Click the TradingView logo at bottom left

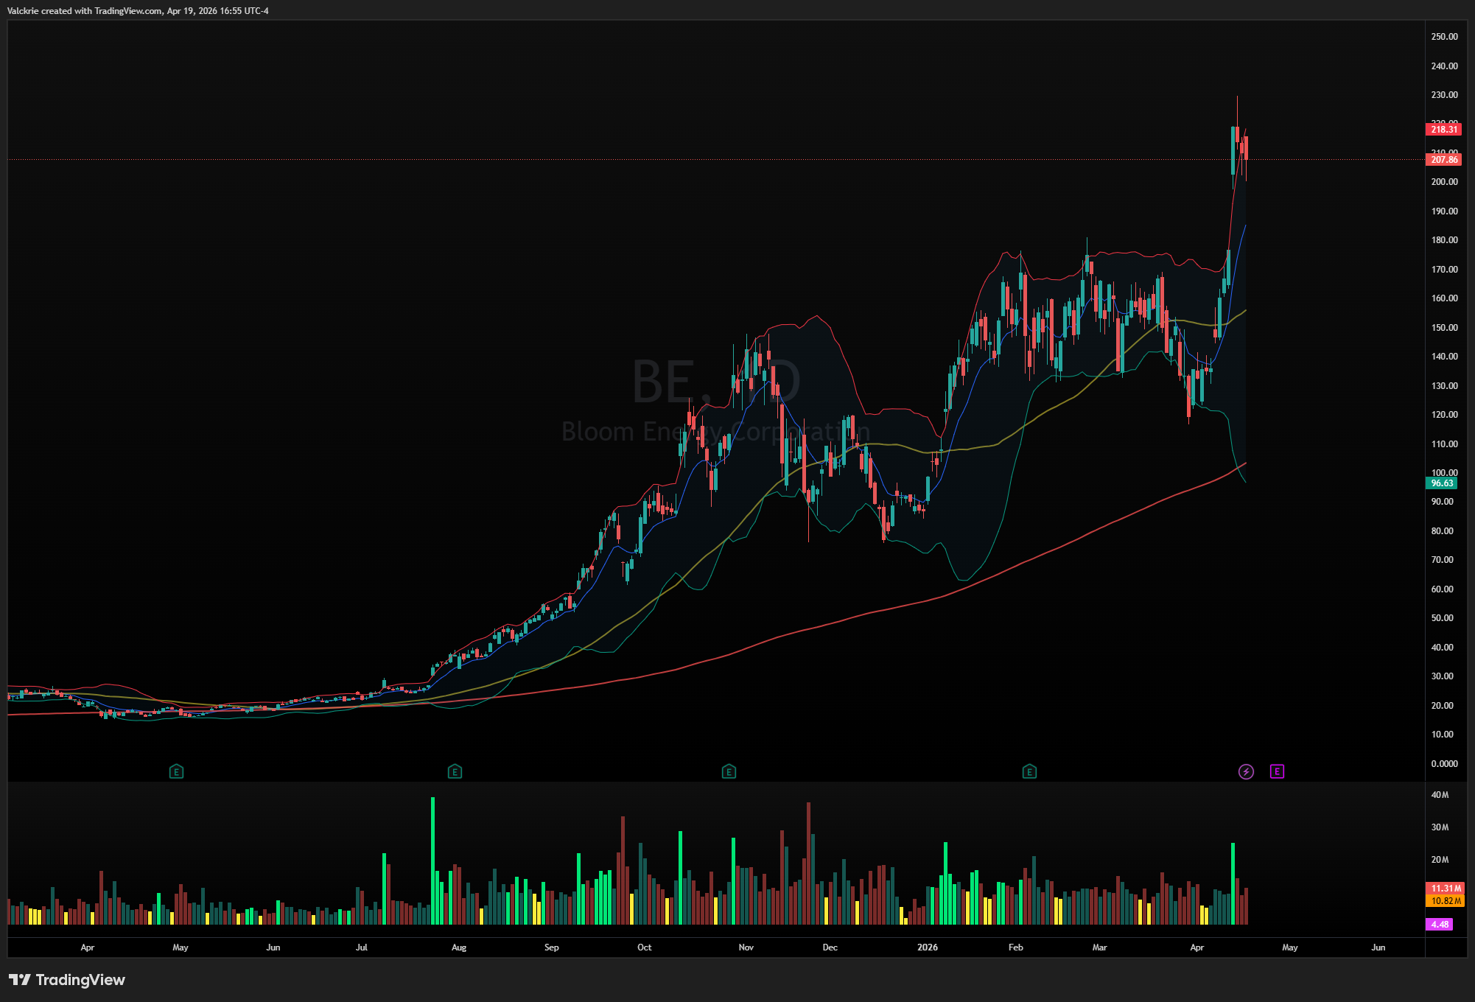(x=67, y=979)
